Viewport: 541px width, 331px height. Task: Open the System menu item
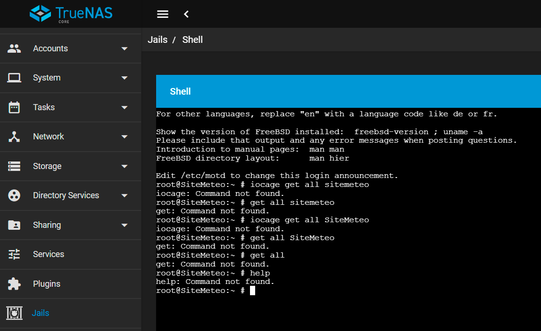pyautogui.click(x=70, y=78)
